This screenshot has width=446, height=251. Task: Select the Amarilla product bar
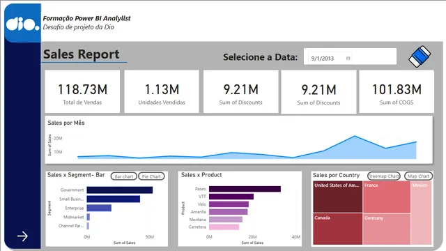[x=228, y=212]
